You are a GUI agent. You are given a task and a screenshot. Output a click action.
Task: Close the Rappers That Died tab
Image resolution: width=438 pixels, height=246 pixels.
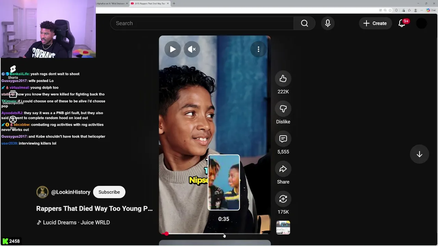coord(168,3)
